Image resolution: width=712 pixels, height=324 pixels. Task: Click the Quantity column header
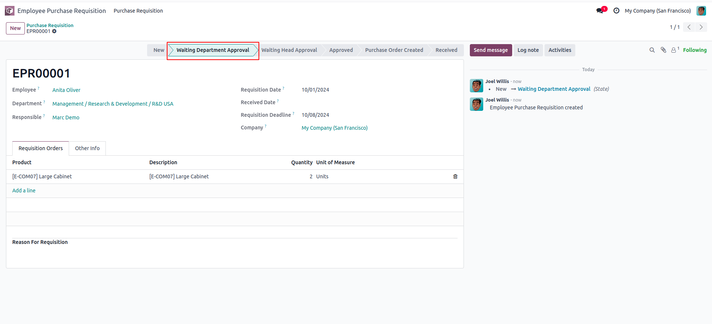(302, 162)
